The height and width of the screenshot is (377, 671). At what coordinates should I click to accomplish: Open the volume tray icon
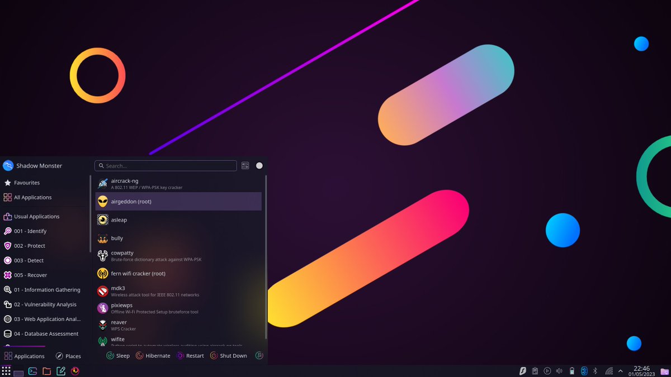(559, 371)
